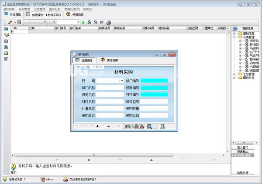
Task: Click the plus icon in bottom grid navigator
Action: pyautogui.click(x=89, y=160)
